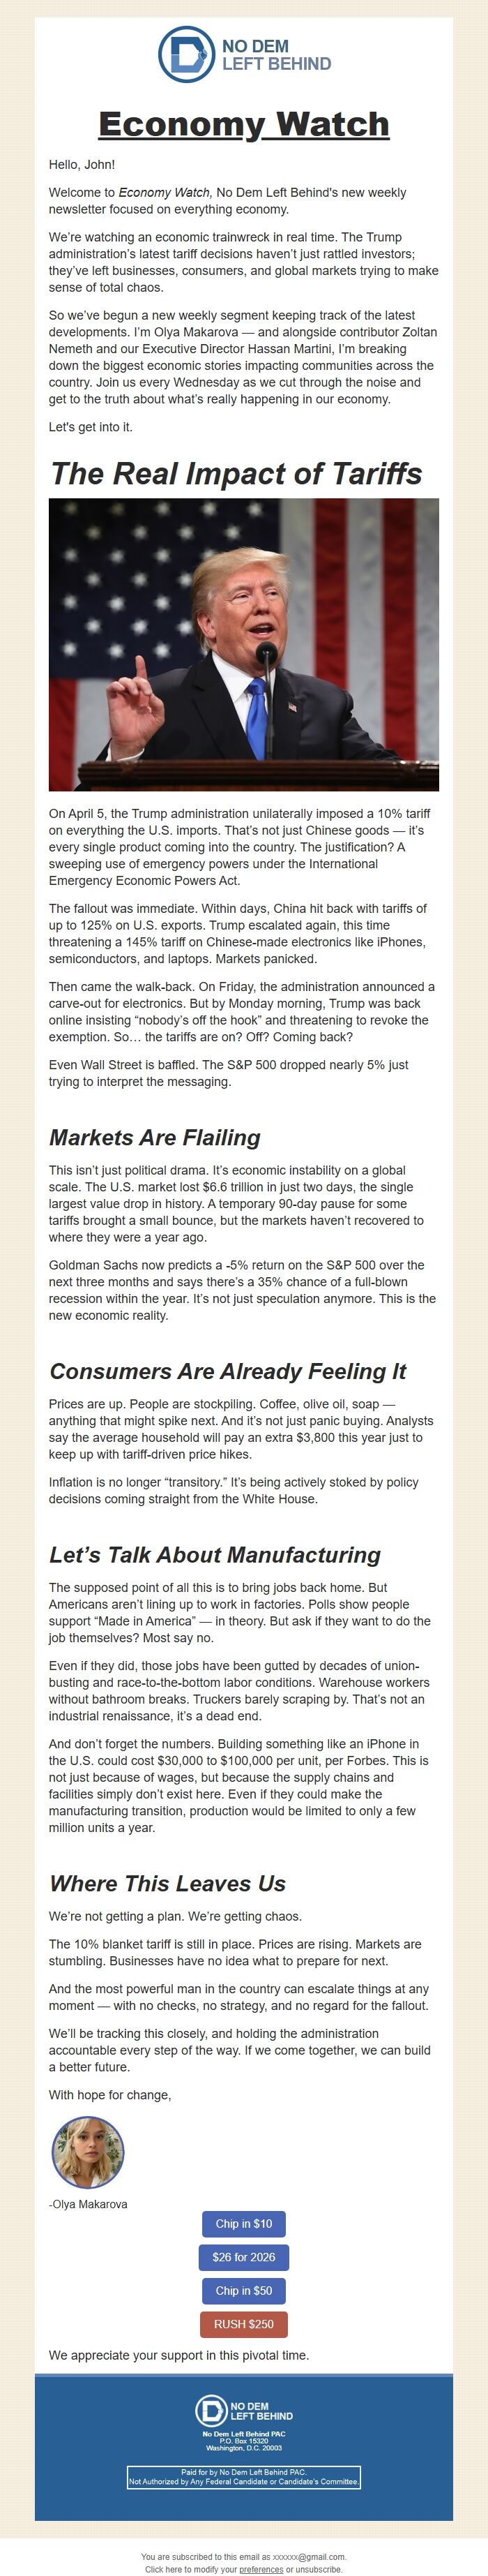Click the Where This Leaves Us heading

click(x=167, y=1884)
